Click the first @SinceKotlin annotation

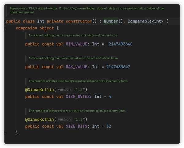click(40, 90)
